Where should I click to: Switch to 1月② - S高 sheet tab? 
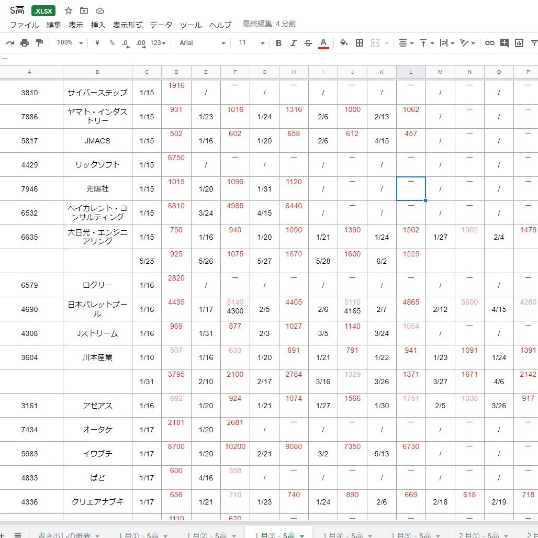211,534
